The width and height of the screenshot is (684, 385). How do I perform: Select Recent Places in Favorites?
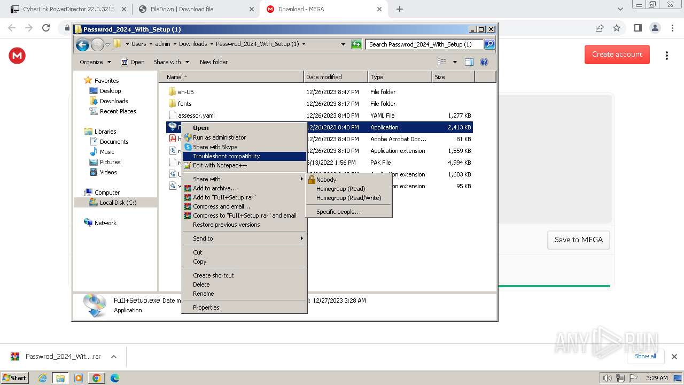click(118, 111)
